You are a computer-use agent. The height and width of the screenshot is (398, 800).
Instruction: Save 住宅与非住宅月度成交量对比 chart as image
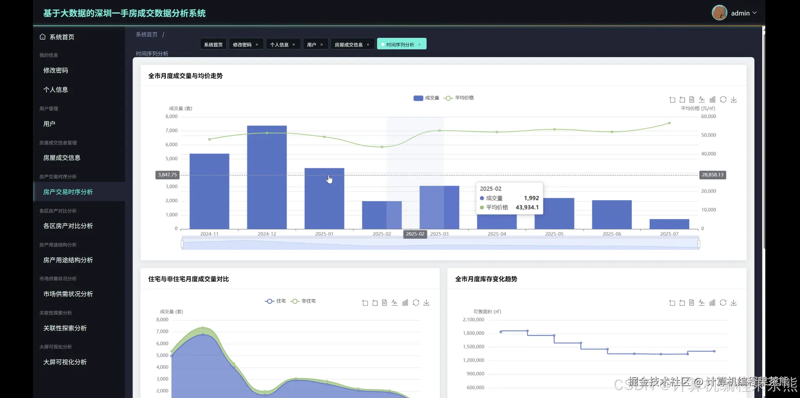[x=426, y=303]
